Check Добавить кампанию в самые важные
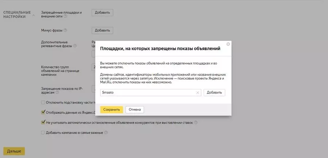Screen dimensions: 328x158 pyautogui.click(x=43, y=133)
